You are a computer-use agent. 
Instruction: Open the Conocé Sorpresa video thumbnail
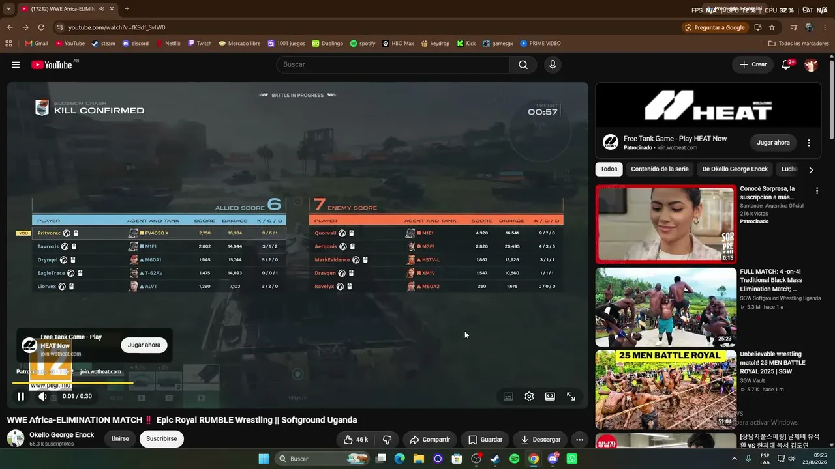[666, 225]
